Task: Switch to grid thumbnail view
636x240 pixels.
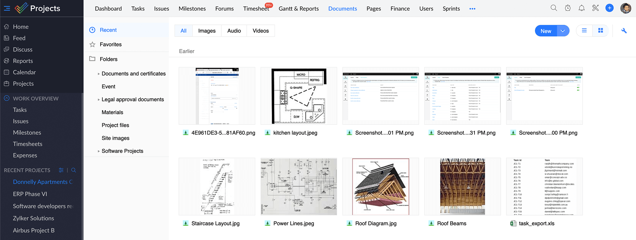Action: pos(600,31)
